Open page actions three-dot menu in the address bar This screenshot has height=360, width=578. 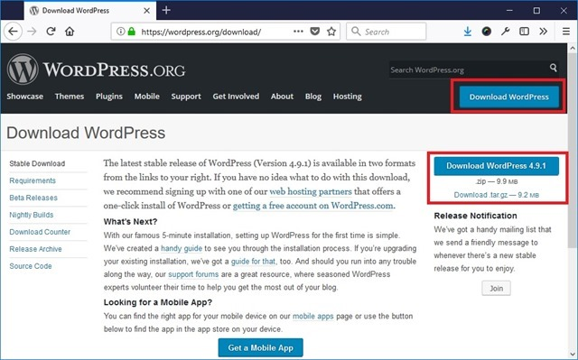pyautogui.click(x=298, y=32)
